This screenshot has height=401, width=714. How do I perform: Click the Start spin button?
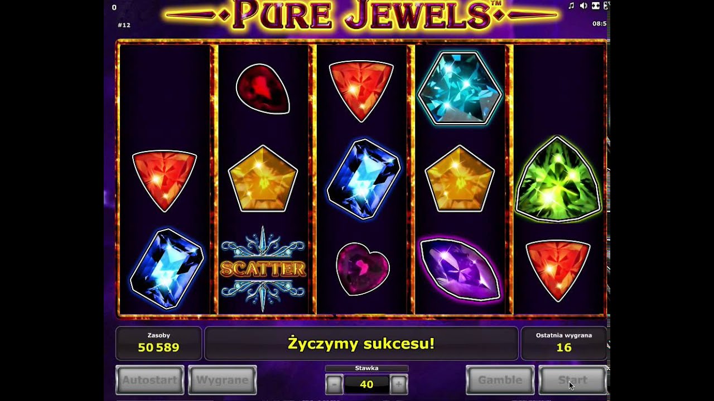(x=572, y=380)
